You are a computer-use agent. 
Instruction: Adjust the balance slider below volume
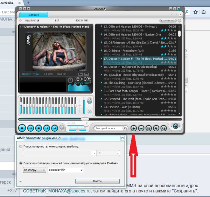click(x=78, y=130)
